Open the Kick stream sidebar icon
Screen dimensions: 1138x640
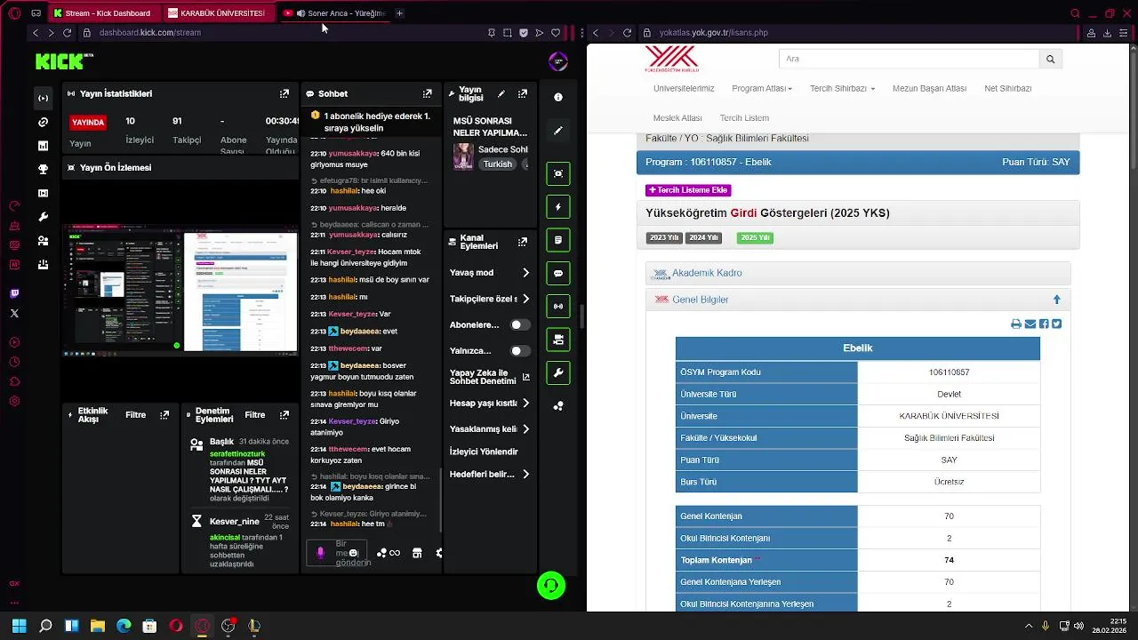coord(43,98)
